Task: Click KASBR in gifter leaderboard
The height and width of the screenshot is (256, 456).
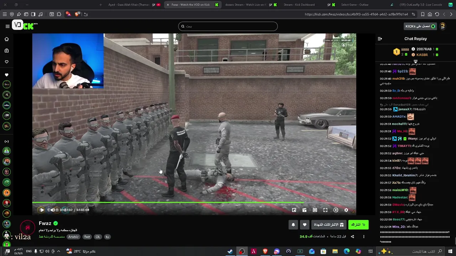Action: tap(422, 55)
